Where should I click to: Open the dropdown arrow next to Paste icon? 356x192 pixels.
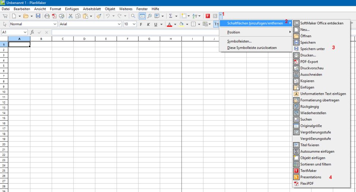tap(91, 16)
